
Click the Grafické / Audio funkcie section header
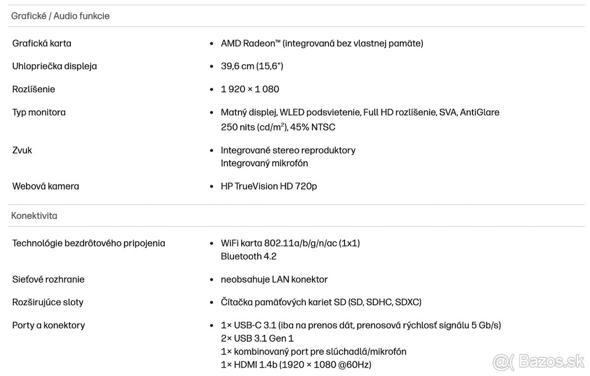pos(60,16)
